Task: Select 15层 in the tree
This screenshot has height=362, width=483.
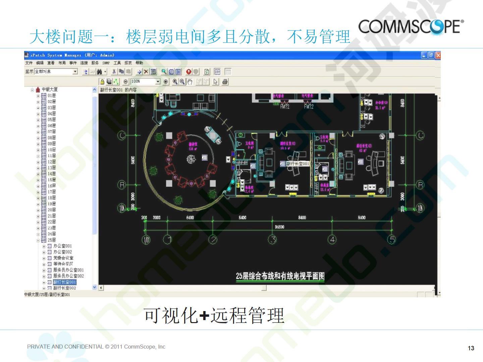Action: pyautogui.click(x=52, y=180)
